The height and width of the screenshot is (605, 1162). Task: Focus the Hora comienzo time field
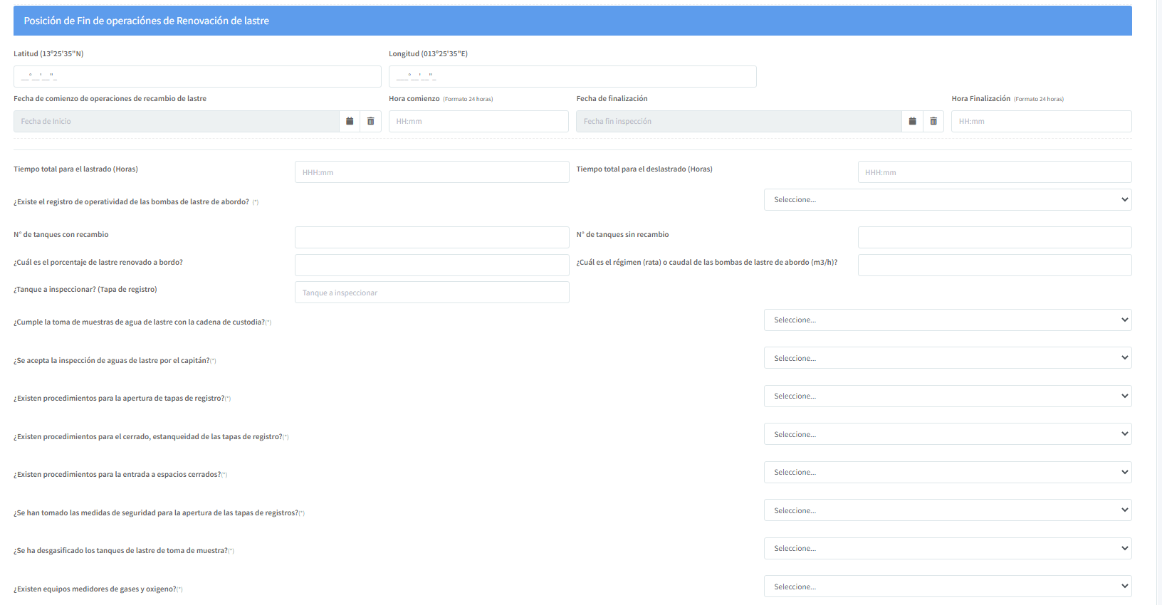[478, 122]
